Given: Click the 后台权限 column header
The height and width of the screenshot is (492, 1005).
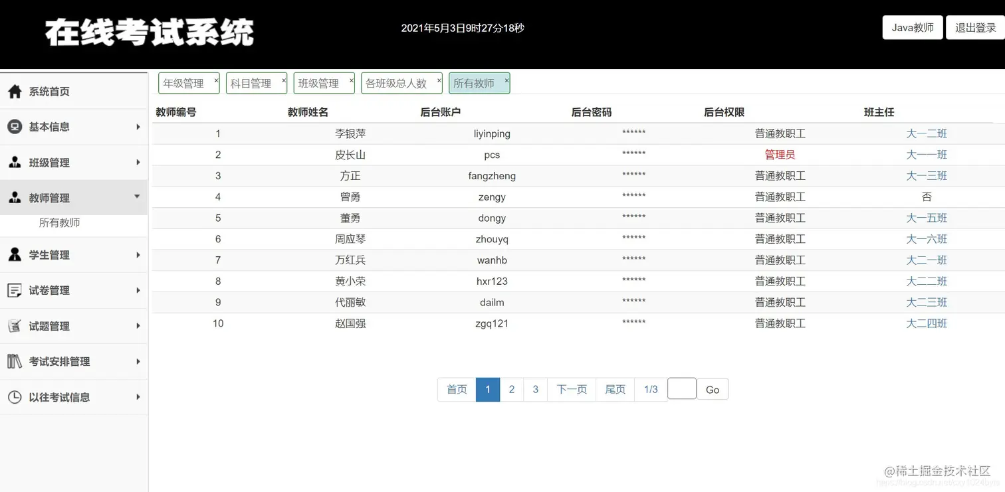Looking at the screenshot, I should click(x=724, y=112).
